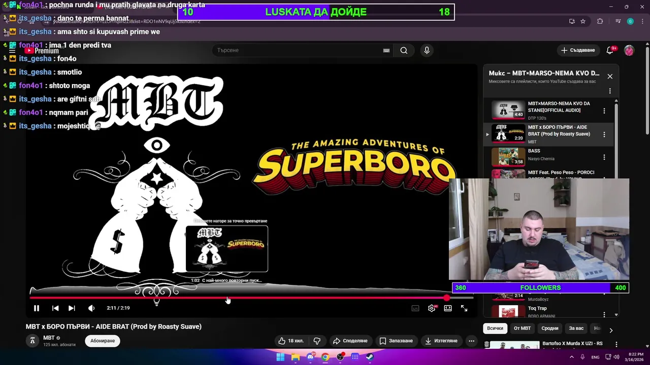650x365 pixels.
Task: Install app icon in address bar
Action: point(572,21)
